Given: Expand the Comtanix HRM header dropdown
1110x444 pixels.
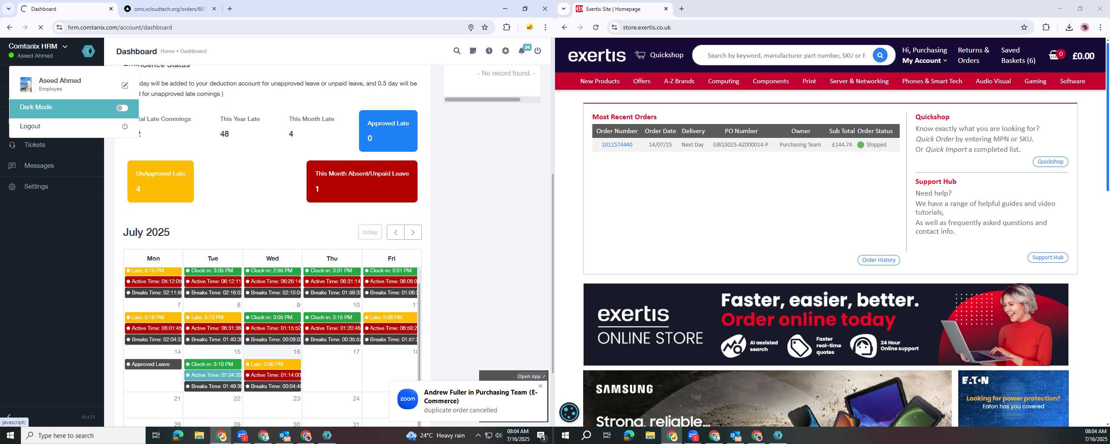Looking at the screenshot, I should pos(65,46).
